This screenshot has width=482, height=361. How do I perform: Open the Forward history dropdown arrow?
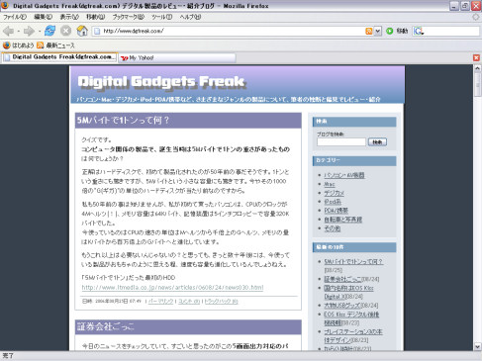[x=40, y=32]
